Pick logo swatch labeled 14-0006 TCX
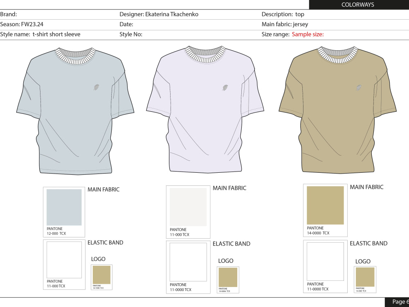 click(x=228, y=277)
